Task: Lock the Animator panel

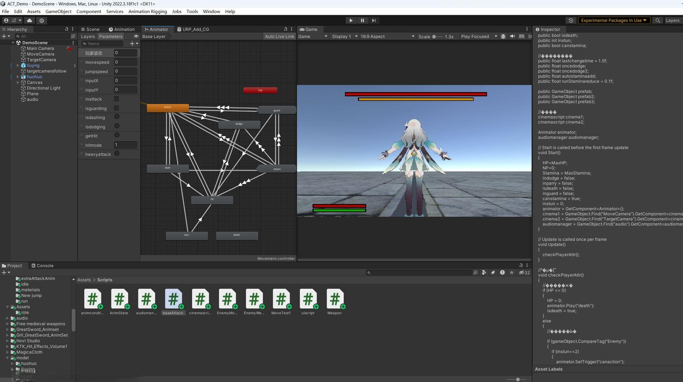Action: (x=286, y=29)
